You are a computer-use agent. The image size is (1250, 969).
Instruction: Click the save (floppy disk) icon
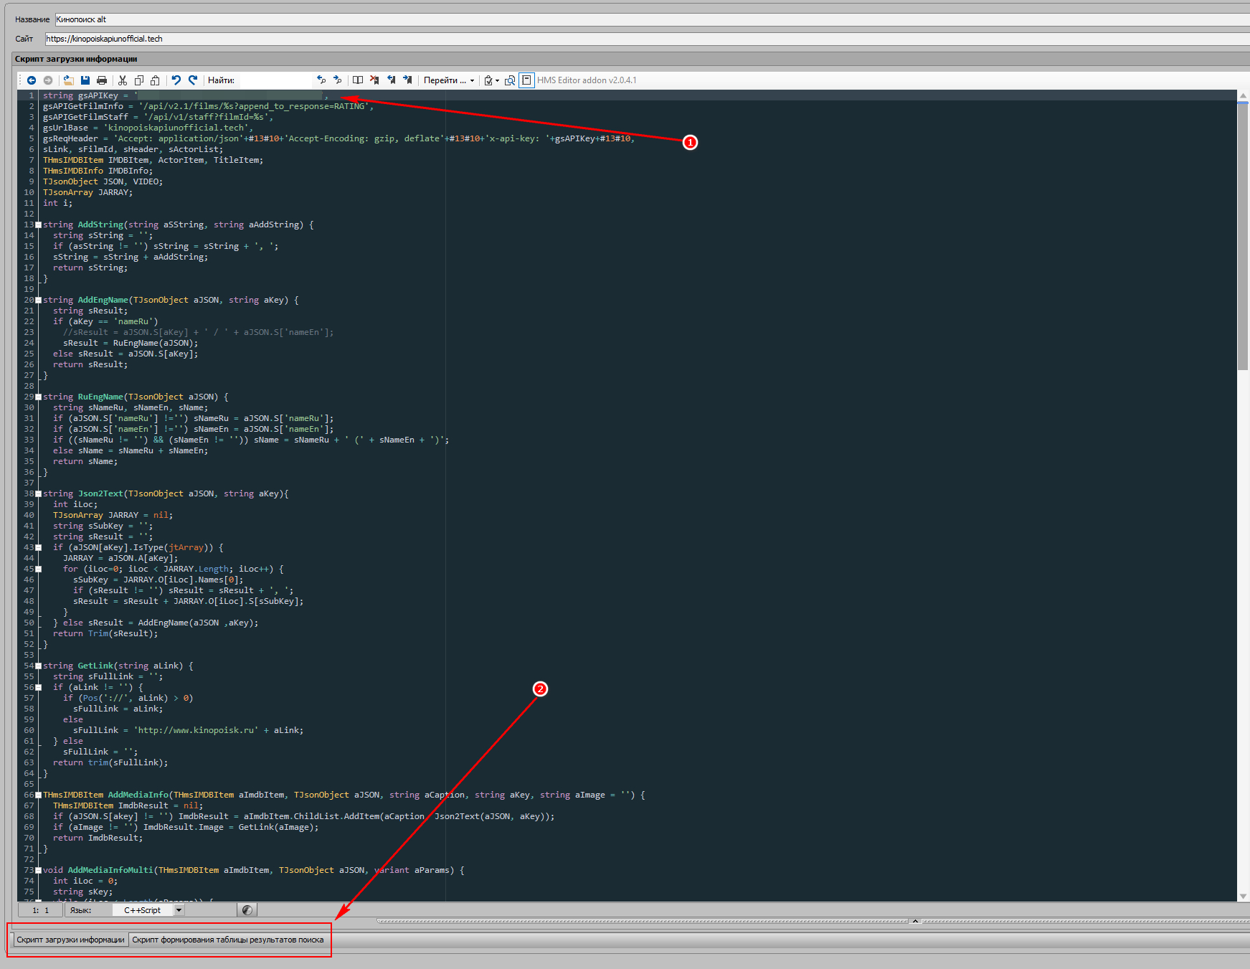[85, 80]
